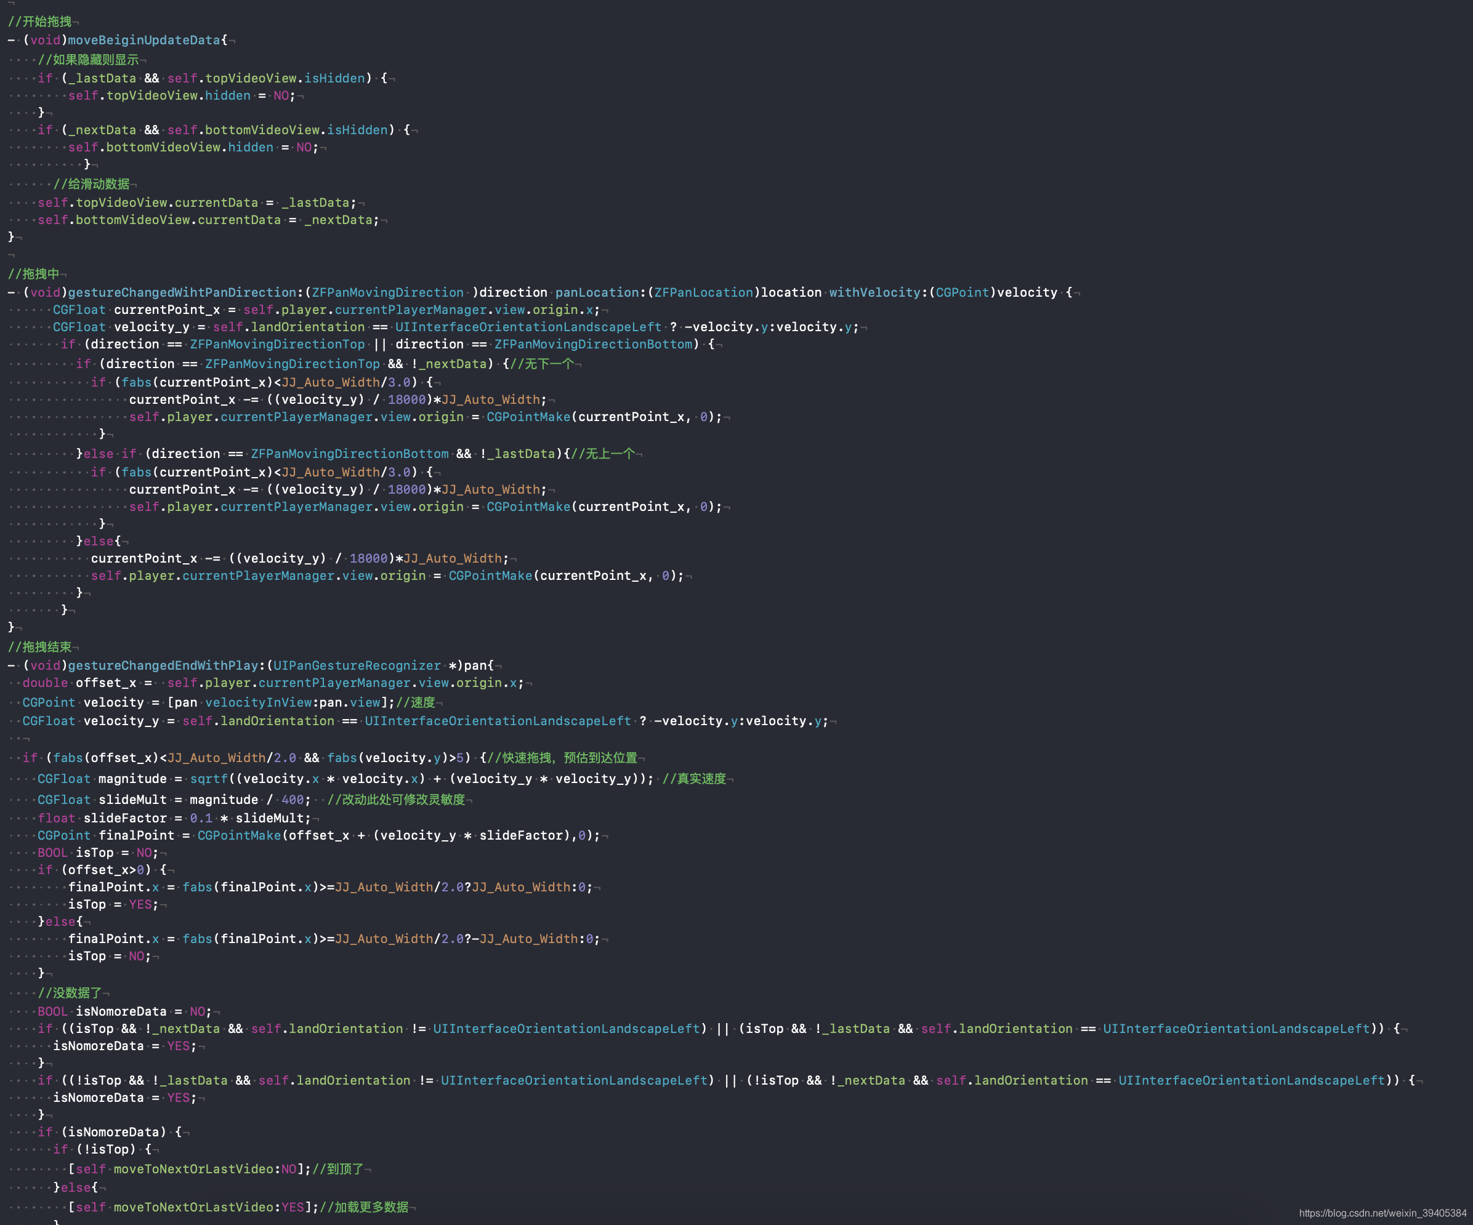Click the //到顶了 comment
1473x1225 pixels.
click(x=338, y=1169)
